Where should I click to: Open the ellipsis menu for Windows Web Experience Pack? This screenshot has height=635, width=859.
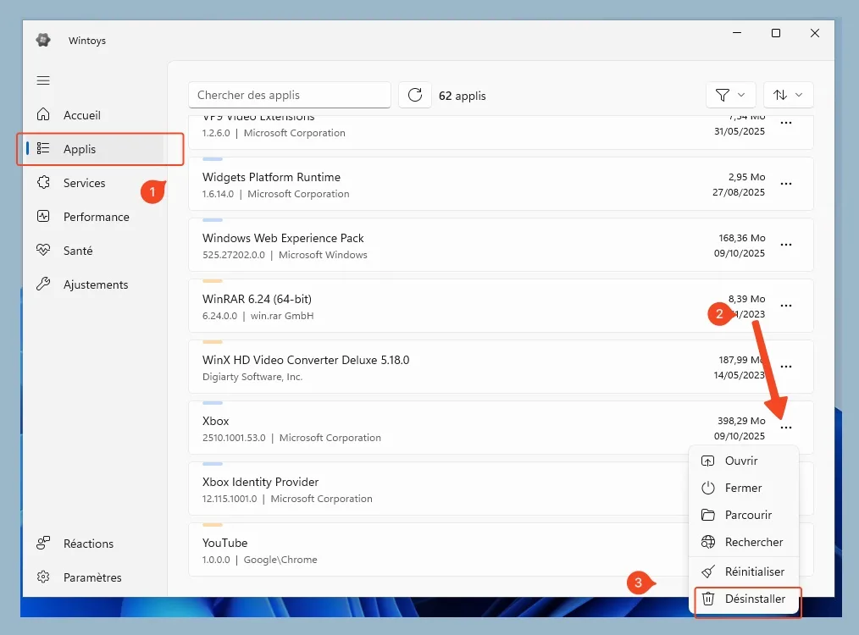(785, 245)
